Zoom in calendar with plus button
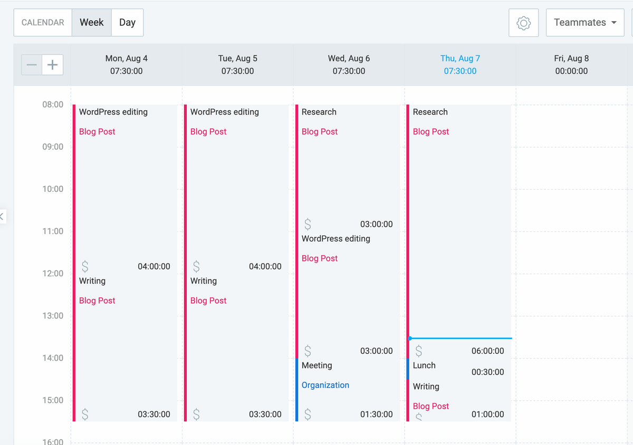The image size is (633, 445). (x=53, y=65)
